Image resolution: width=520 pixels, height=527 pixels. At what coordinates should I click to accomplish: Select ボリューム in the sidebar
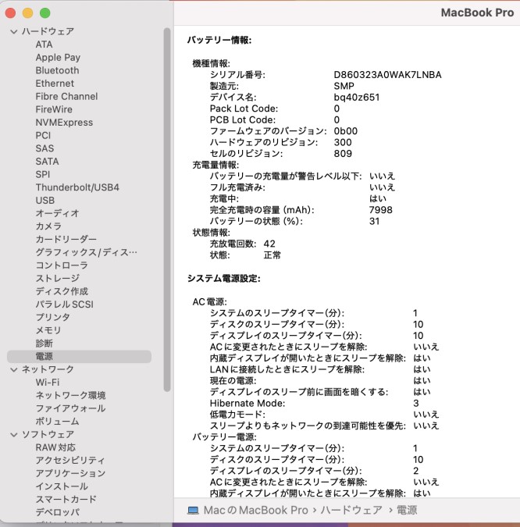tap(57, 422)
